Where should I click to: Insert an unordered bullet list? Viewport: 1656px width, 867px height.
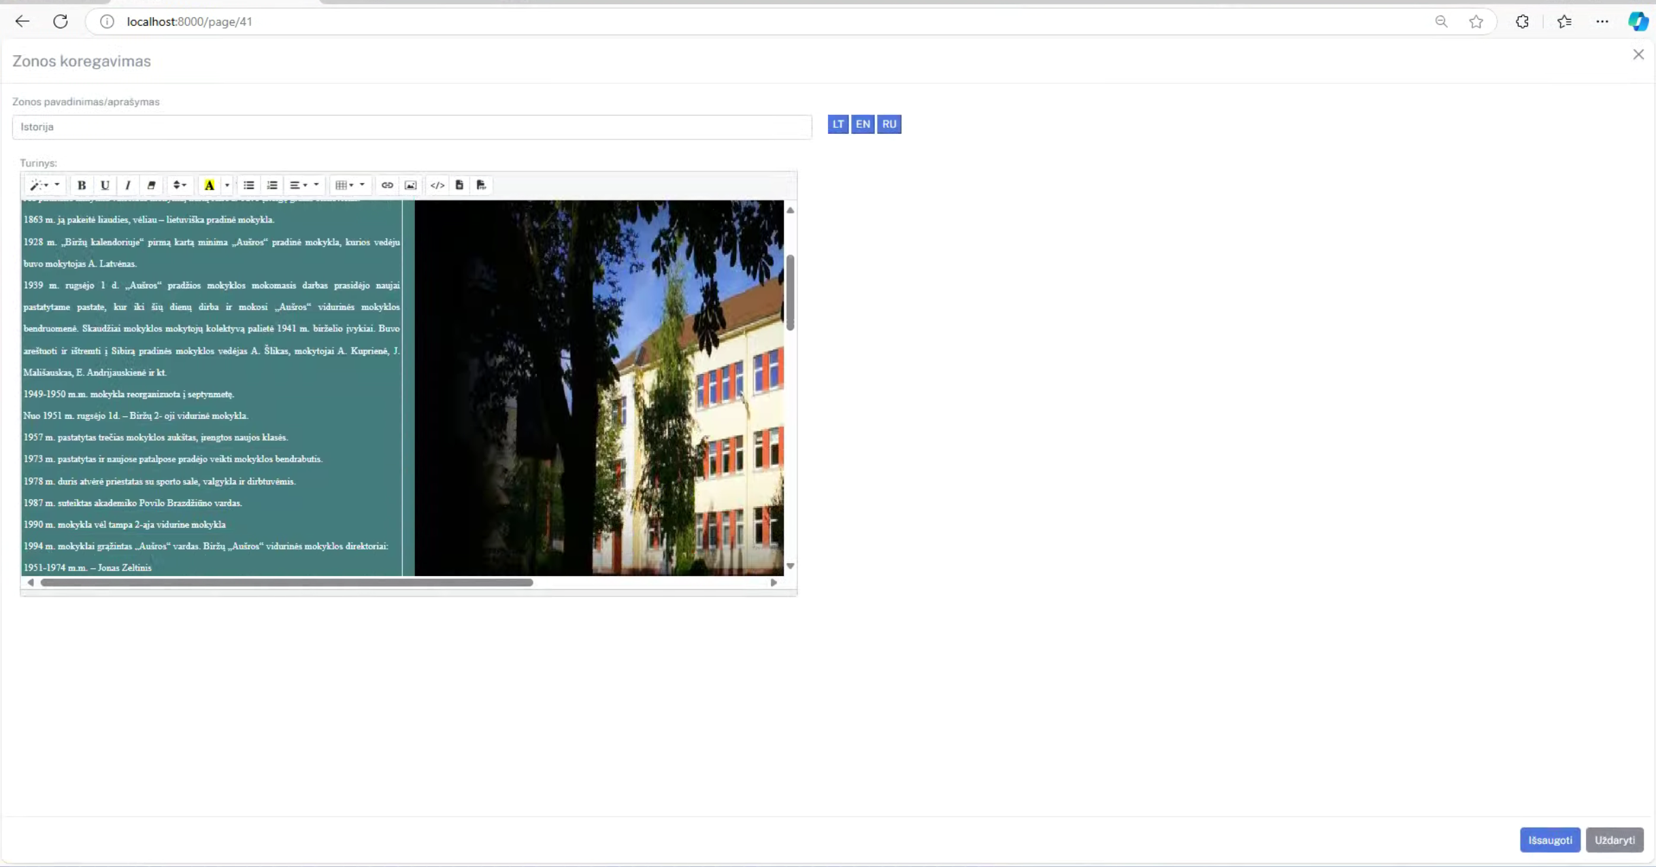coord(249,185)
